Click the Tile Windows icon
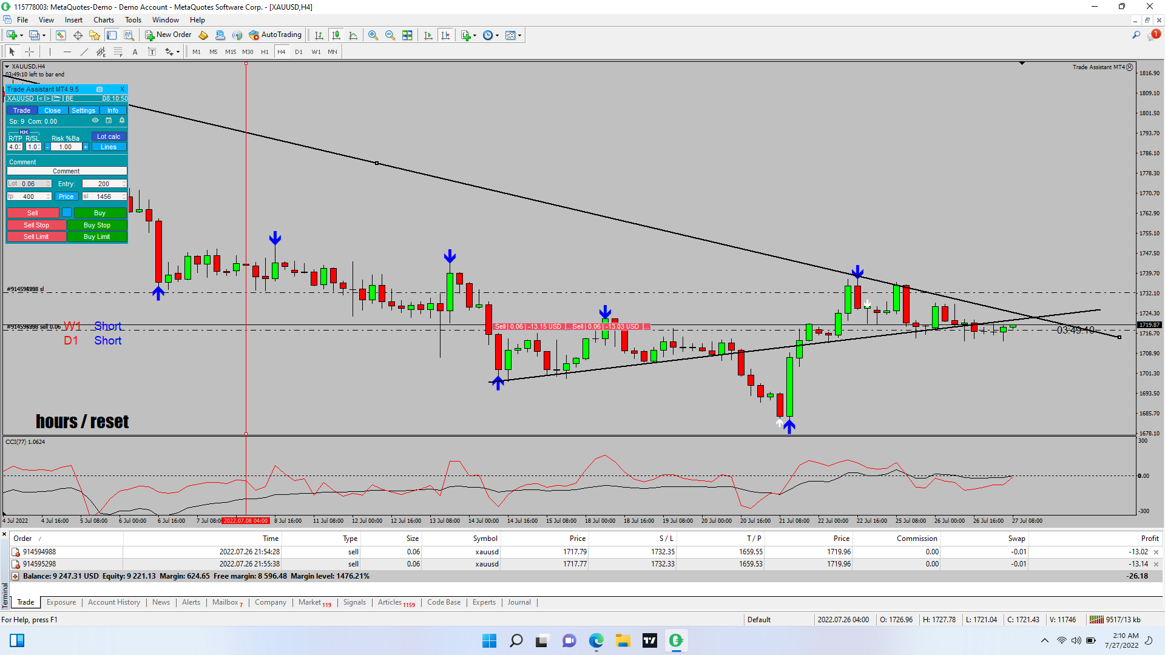Image resolution: width=1165 pixels, height=655 pixels. coord(407,35)
